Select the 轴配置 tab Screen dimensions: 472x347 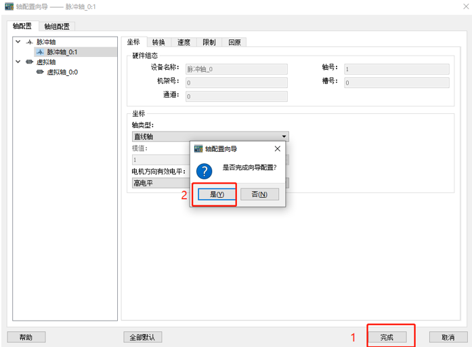pos(22,26)
